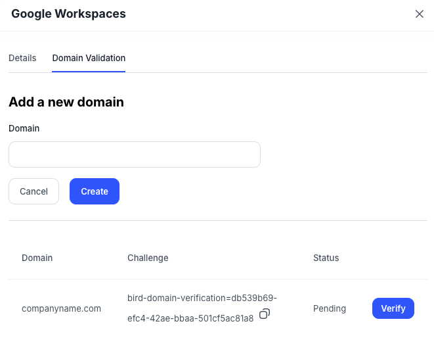Click the Pending status text

click(329, 308)
